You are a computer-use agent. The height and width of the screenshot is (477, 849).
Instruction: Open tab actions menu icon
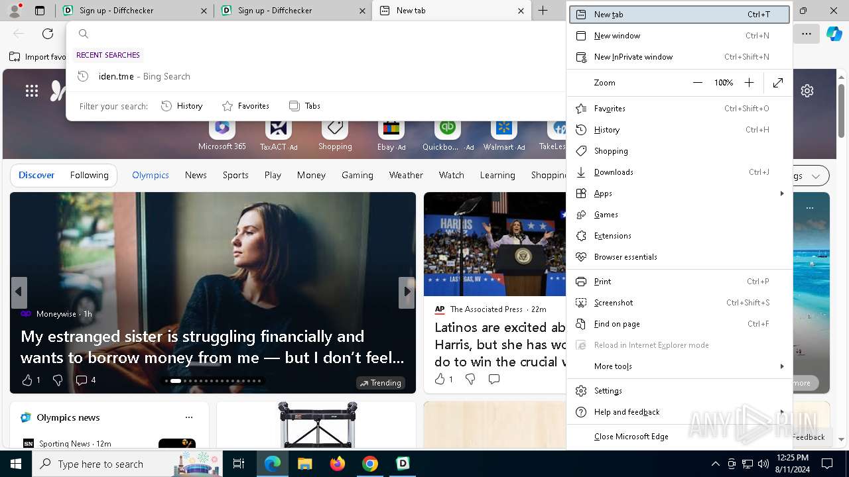point(40,11)
